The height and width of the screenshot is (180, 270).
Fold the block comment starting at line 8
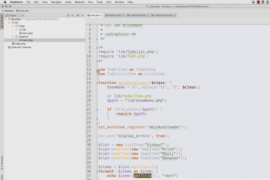pyautogui.click(x=97, y=47)
